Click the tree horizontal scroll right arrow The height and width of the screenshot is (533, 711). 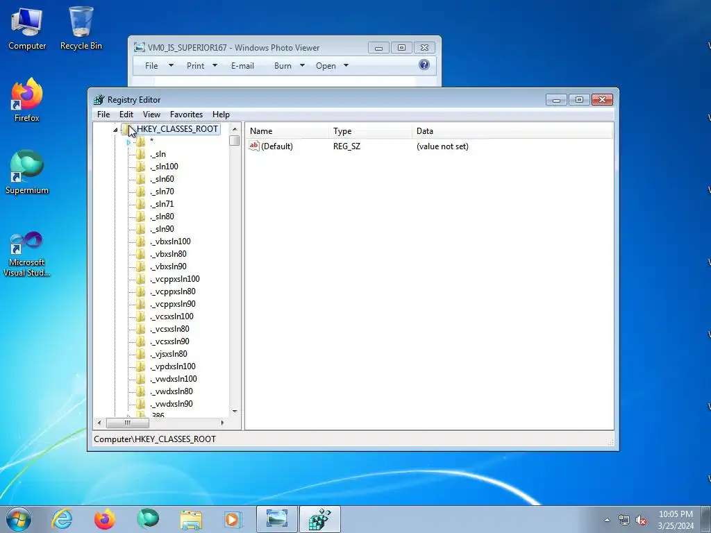click(x=222, y=423)
